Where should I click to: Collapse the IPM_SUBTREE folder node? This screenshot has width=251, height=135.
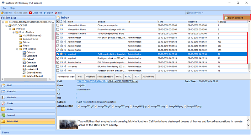[x=17, y=49]
